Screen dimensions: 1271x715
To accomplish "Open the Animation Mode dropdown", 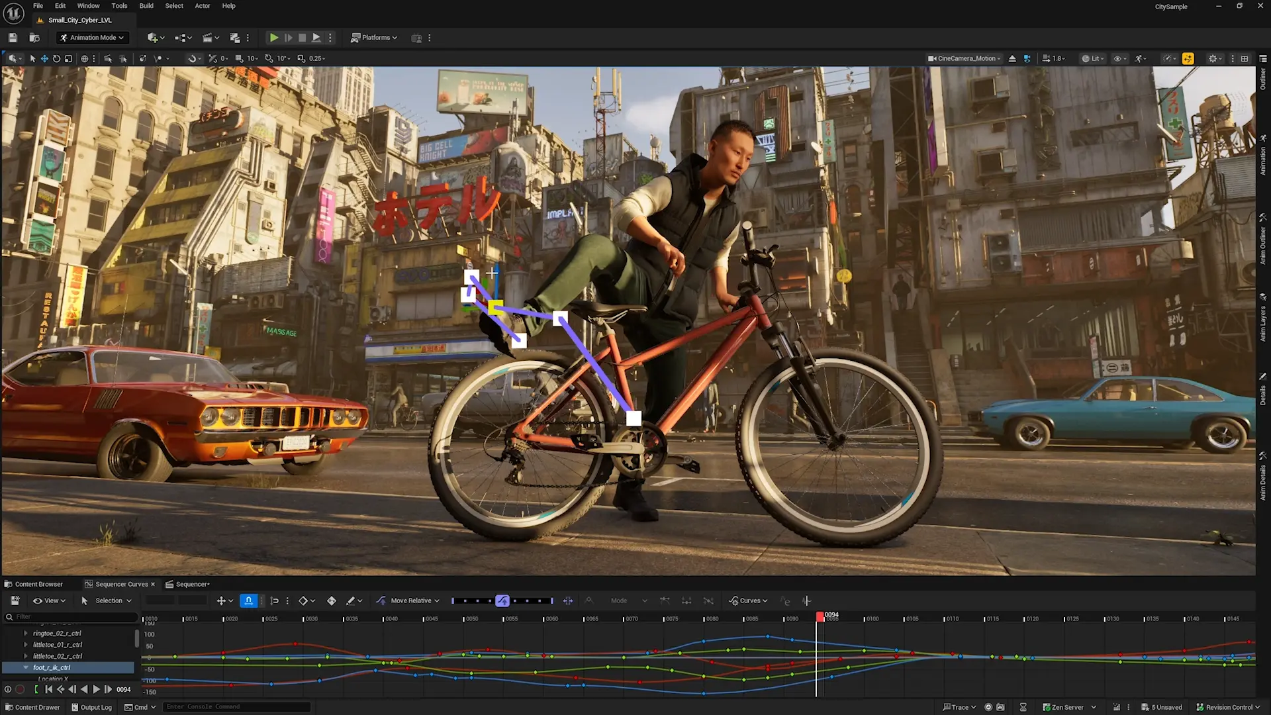I will coord(92,38).
